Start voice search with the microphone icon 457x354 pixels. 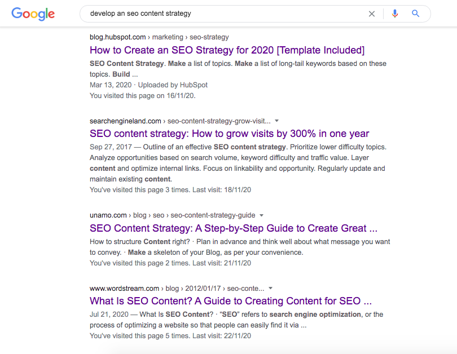[x=395, y=14]
